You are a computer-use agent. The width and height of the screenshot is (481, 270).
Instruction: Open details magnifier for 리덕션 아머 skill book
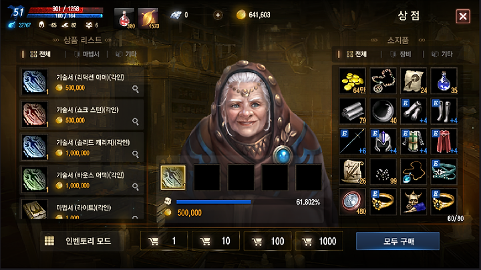coord(135,89)
